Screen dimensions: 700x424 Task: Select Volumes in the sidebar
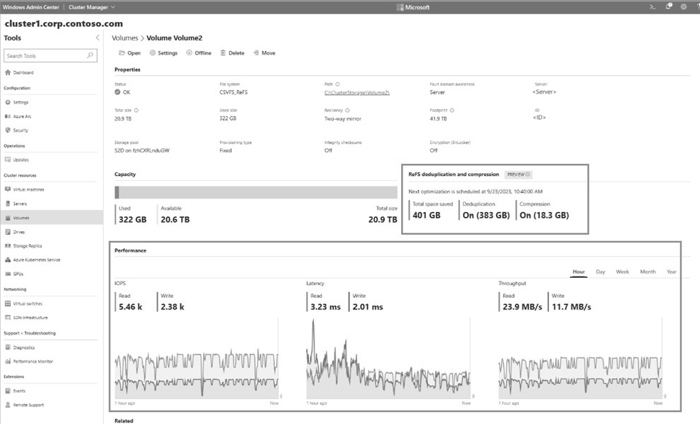click(x=51, y=218)
